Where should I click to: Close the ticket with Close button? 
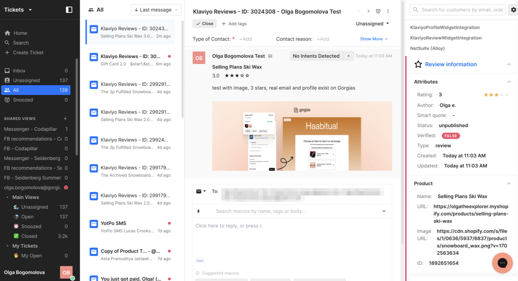[x=205, y=24]
